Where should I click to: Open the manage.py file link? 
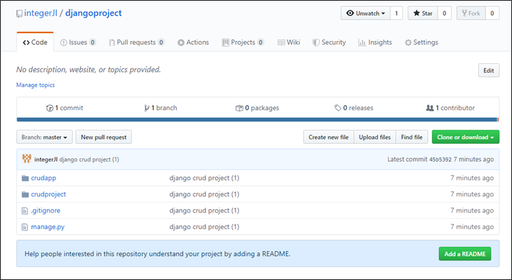(x=48, y=226)
